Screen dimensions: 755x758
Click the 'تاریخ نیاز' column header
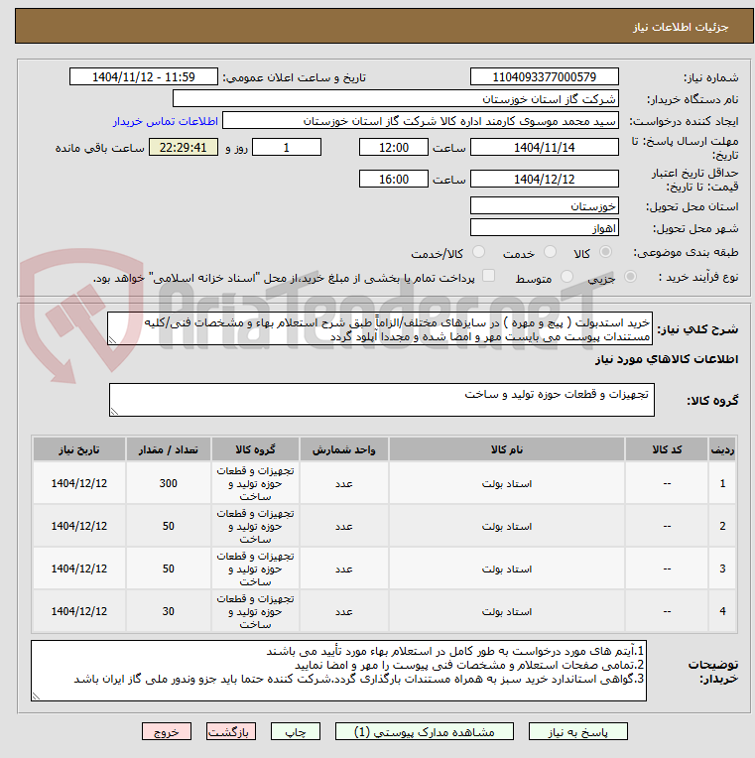tap(79, 449)
